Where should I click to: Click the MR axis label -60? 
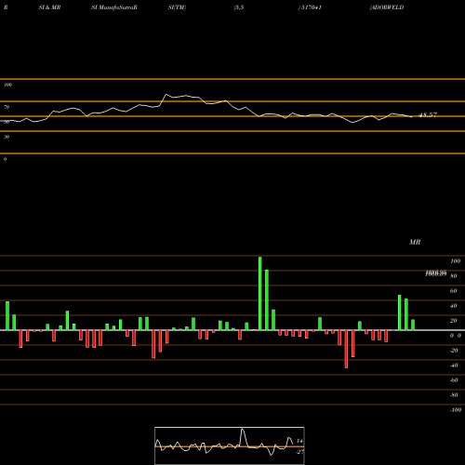coord(454,380)
